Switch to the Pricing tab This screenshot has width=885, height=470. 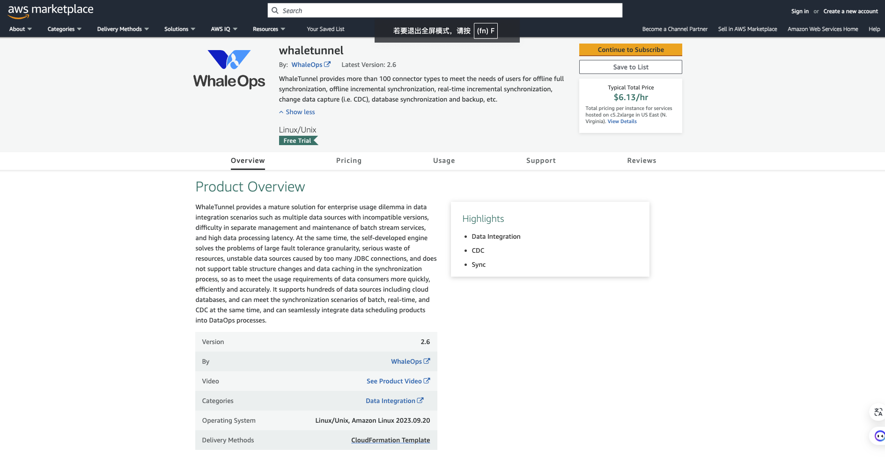click(349, 161)
